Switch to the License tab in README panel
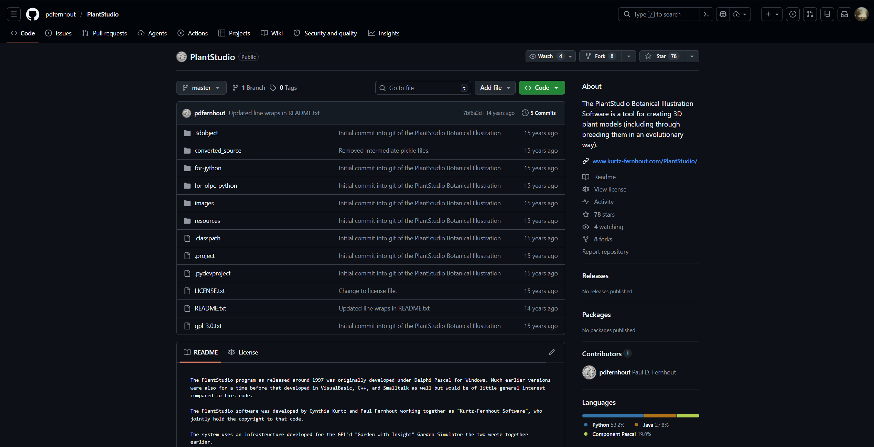Screen dimensions: 874x447 click(243, 352)
